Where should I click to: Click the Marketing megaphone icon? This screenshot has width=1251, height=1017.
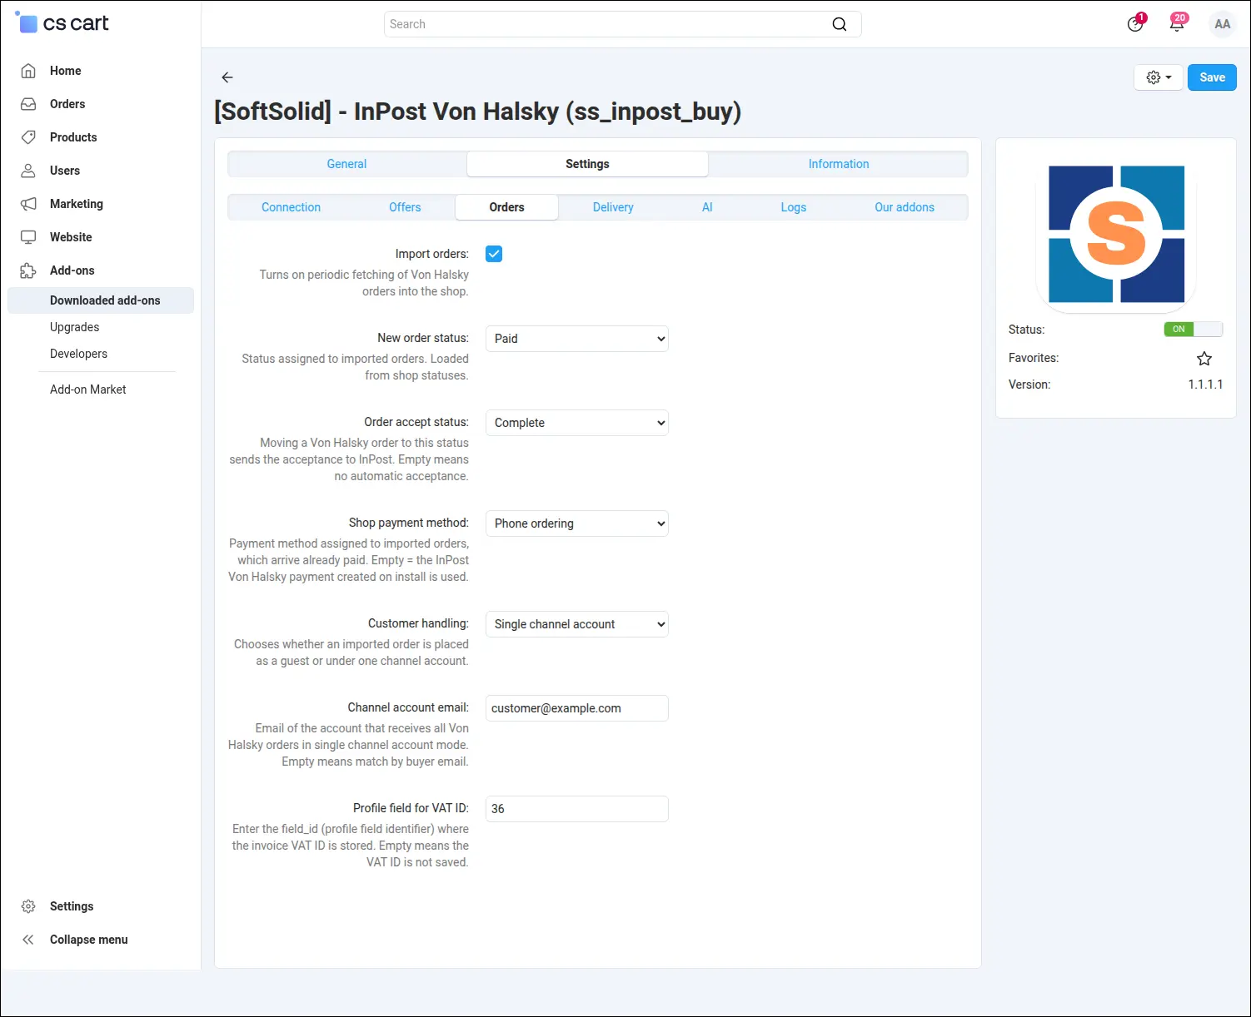(28, 204)
